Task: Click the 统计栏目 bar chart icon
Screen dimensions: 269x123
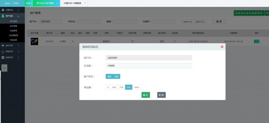Action: (x=3, y=45)
